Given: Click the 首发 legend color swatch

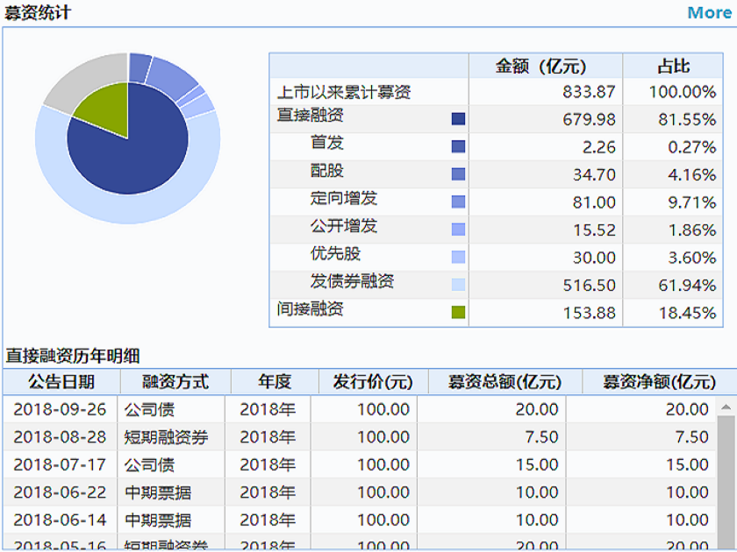Looking at the screenshot, I should (458, 146).
